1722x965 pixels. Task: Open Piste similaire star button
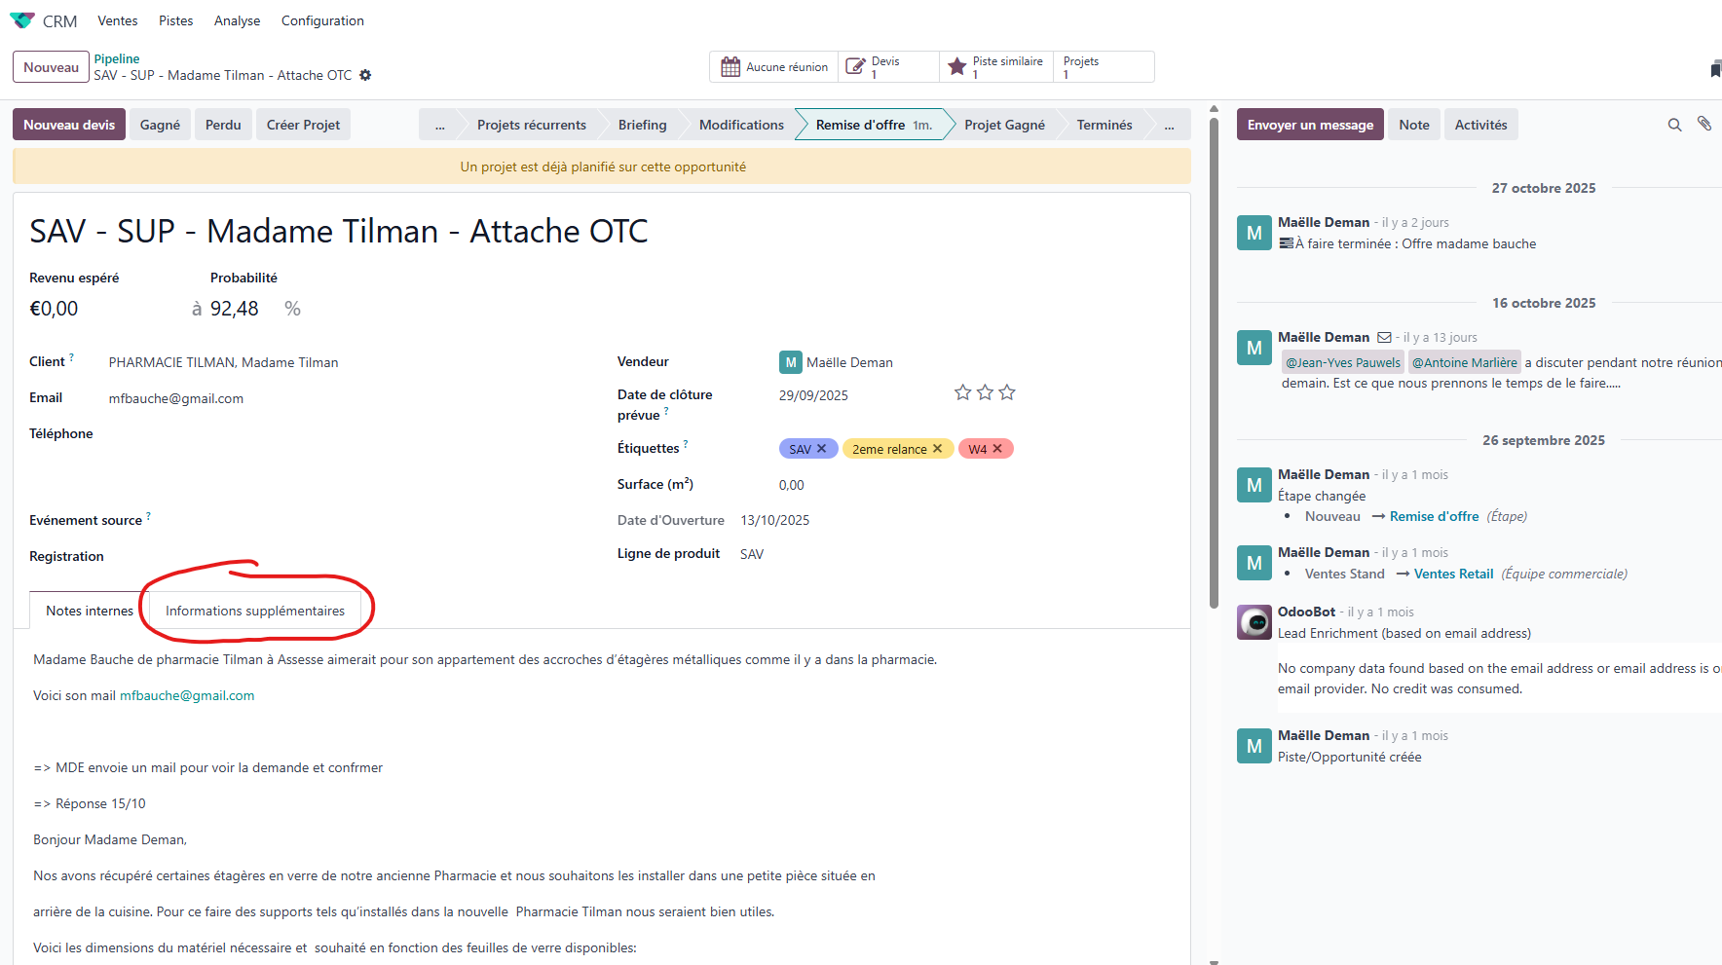(x=995, y=67)
